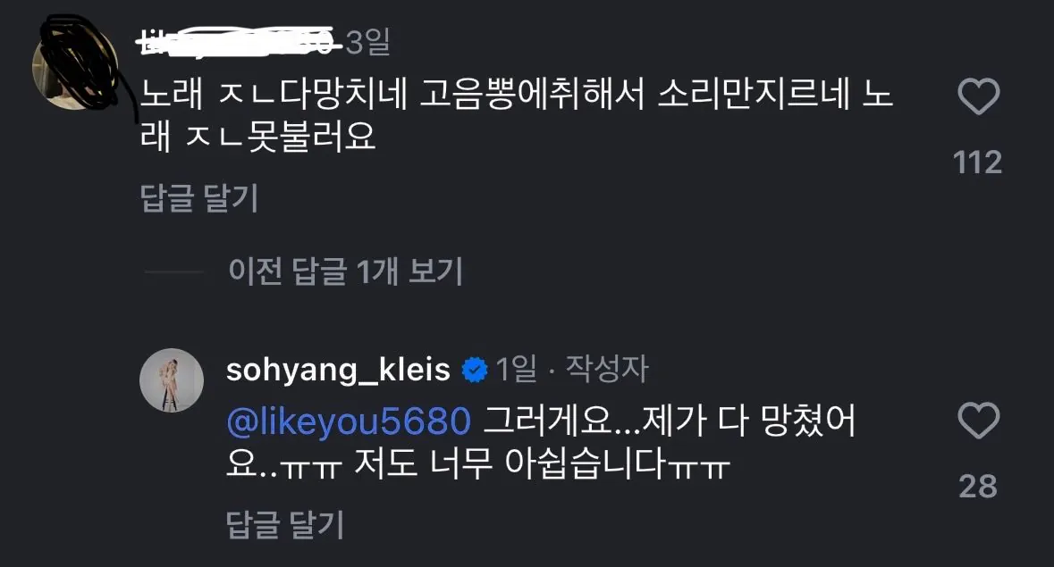View likes via the 28 count

[977, 486]
